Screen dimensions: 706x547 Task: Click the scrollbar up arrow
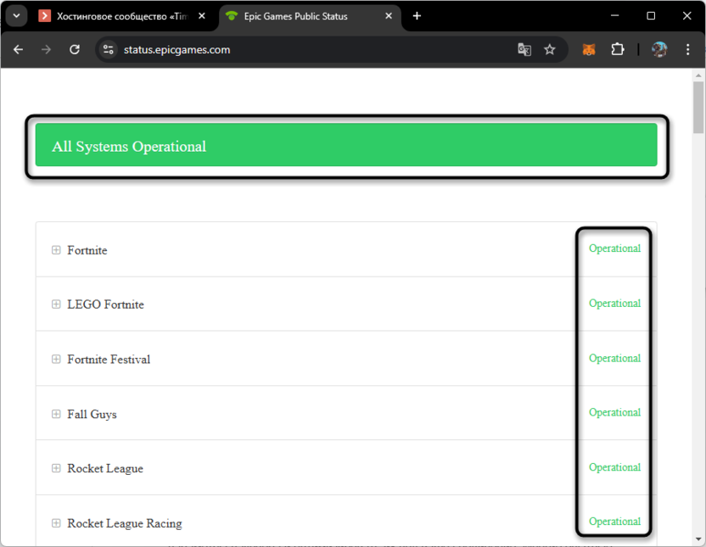(x=698, y=75)
